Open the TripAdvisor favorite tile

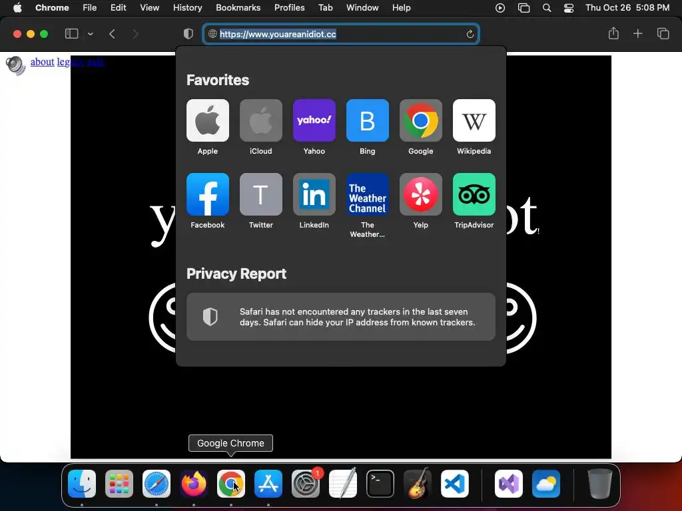474,194
